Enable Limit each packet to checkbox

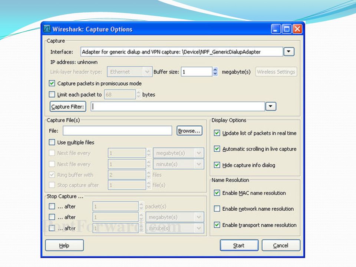tap(52, 94)
